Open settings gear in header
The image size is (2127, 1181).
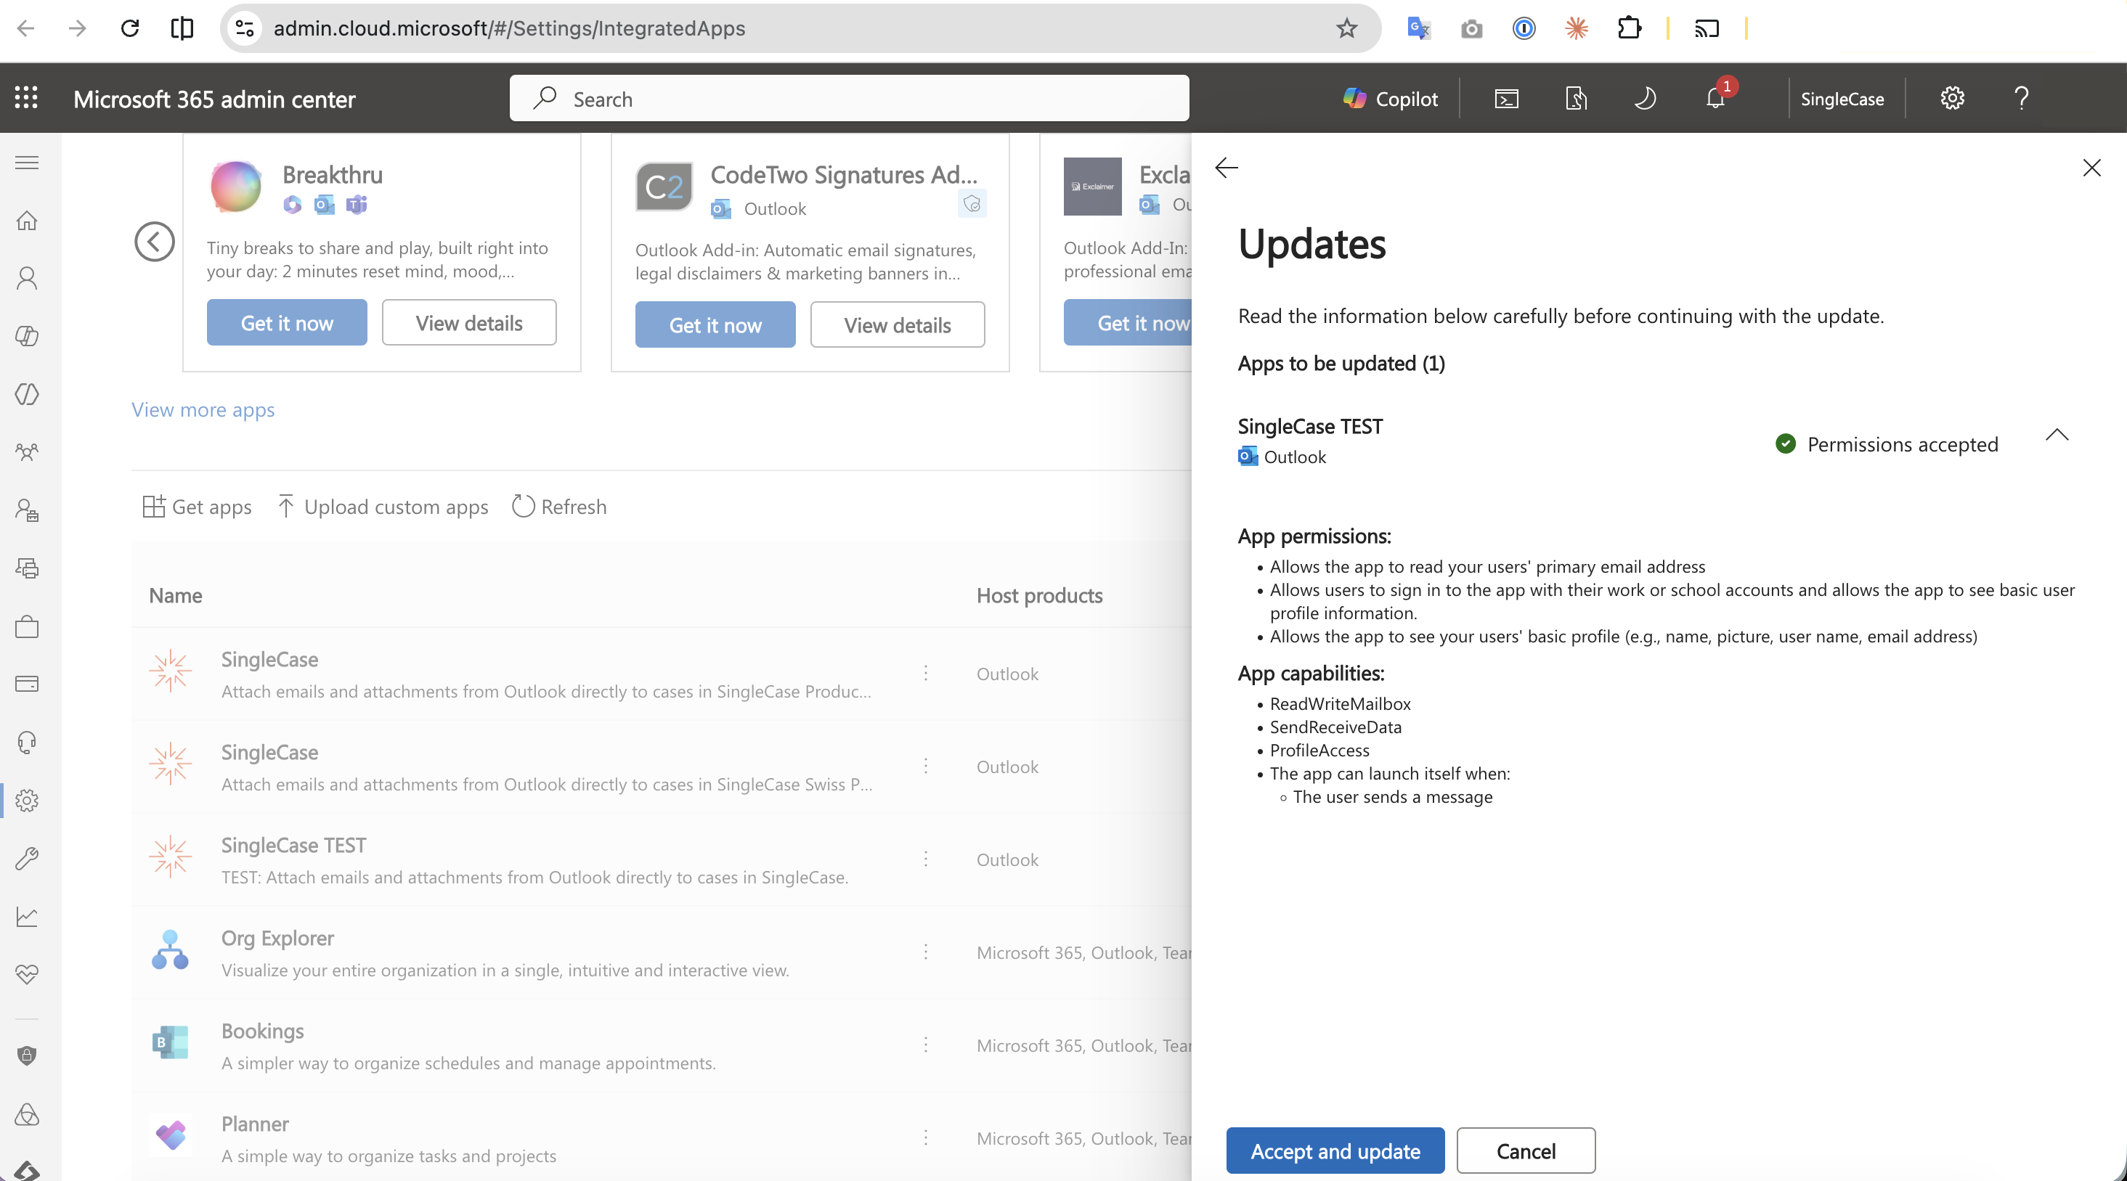1952,99
